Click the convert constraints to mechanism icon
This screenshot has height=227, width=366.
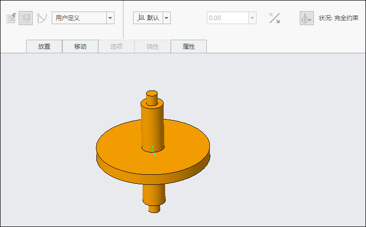[42, 18]
